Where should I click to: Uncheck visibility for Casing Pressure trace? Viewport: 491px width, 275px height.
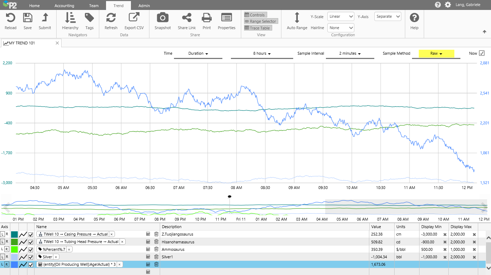[x=31, y=234]
